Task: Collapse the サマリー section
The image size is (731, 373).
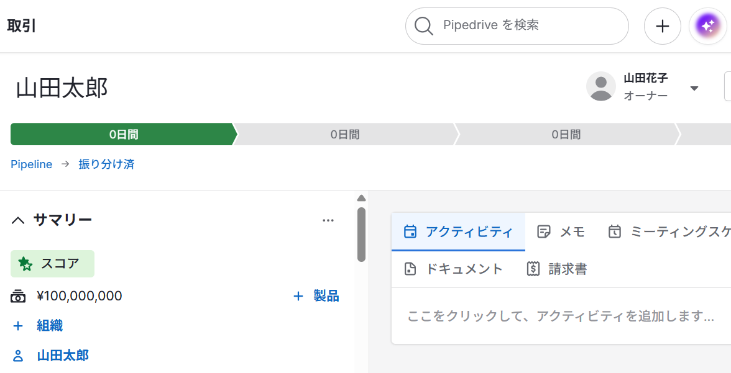Action: click(x=19, y=220)
